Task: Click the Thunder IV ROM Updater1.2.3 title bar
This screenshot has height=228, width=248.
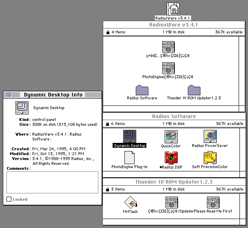Action: [174, 182]
